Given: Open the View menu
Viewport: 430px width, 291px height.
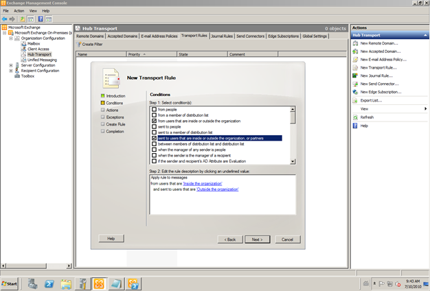Looking at the screenshot, I should coord(33,11).
